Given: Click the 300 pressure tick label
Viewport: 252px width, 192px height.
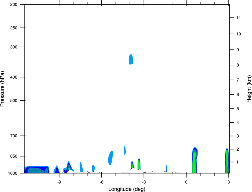Looking at the screenshot, I should [x=14, y=47].
